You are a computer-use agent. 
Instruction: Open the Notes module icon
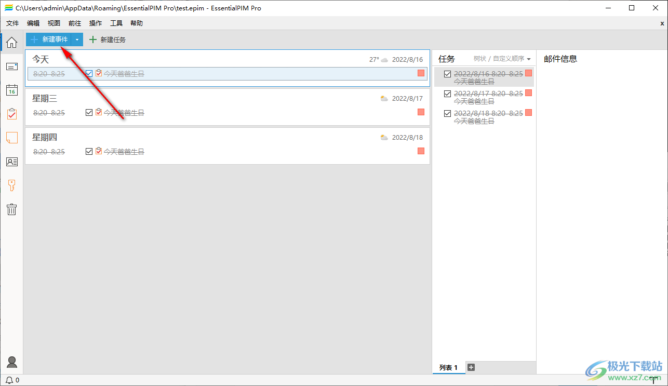[11, 138]
